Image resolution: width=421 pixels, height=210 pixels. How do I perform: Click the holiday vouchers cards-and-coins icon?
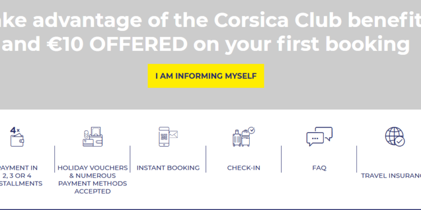tap(93, 137)
